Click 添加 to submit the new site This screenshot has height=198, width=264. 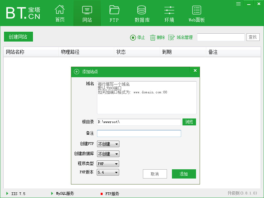point(184,174)
